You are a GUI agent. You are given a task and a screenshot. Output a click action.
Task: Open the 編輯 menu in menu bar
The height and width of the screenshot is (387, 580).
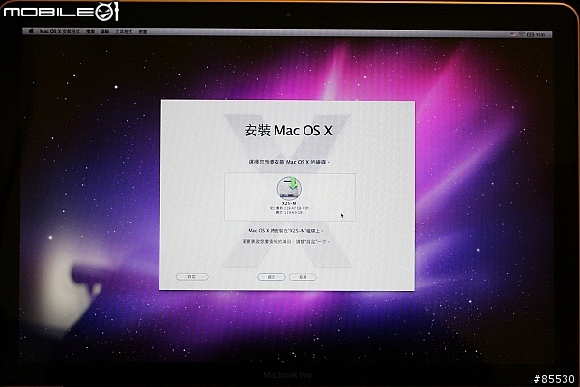pyautogui.click(x=105, y=32)
